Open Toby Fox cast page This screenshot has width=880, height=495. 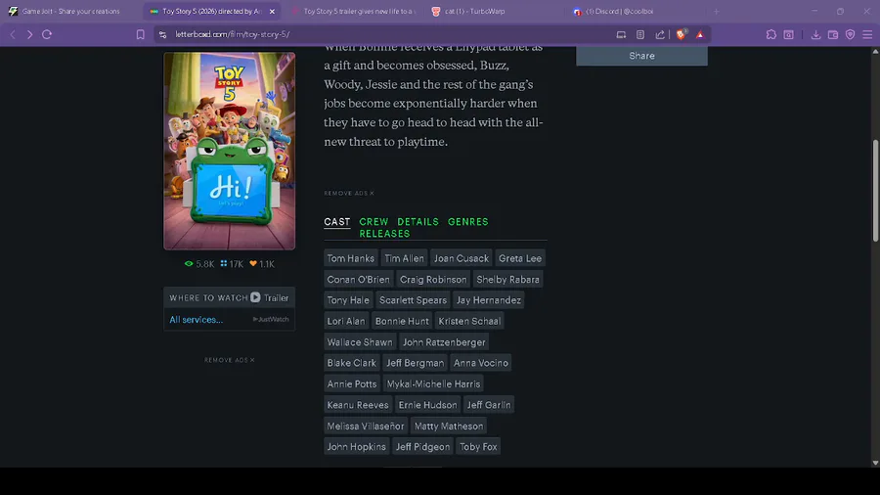[x=478, y=447]
